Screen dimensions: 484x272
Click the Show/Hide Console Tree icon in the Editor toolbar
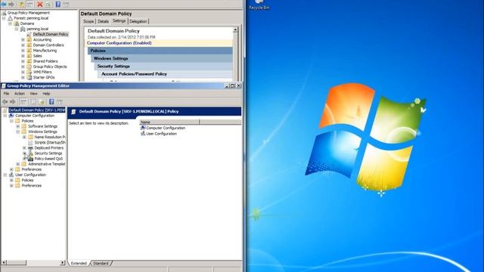click(23, 102)
